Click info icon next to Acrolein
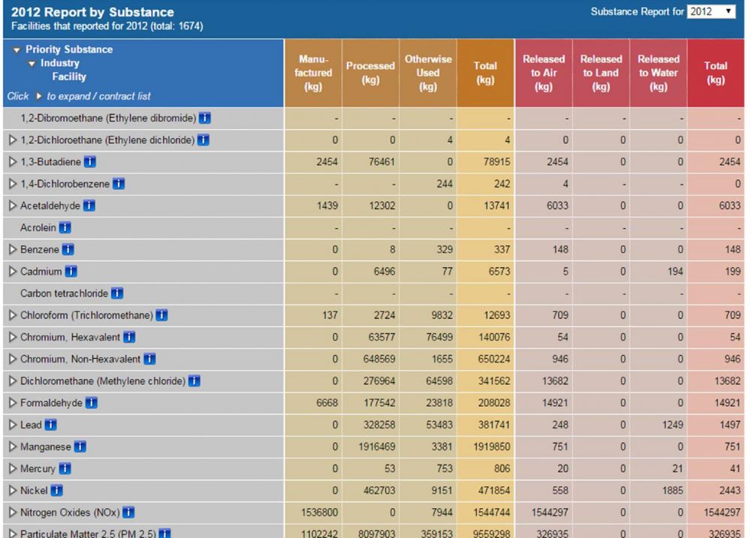Viewport: 751px width, 538px height. click(65, 227)
